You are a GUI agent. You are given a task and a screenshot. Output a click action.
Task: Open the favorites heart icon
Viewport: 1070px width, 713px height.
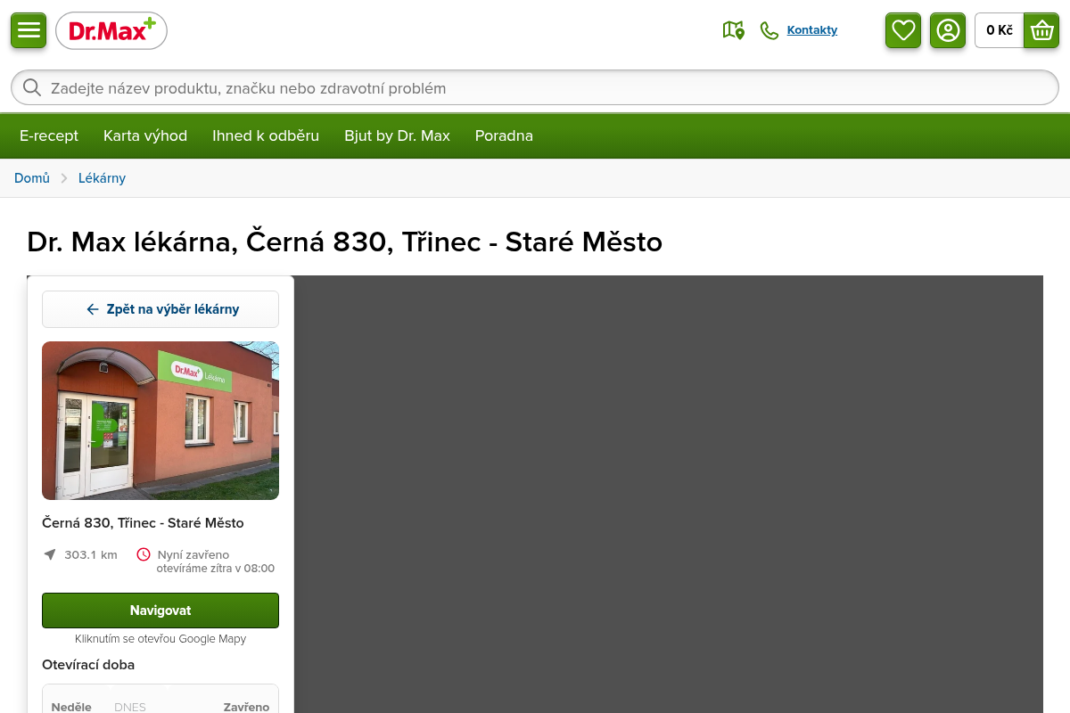[903, 30]
